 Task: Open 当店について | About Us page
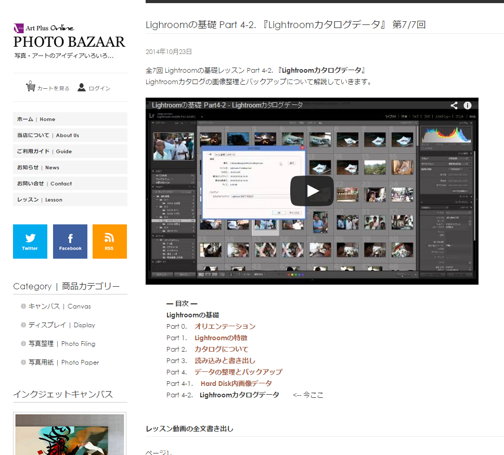tap(70, 135)
